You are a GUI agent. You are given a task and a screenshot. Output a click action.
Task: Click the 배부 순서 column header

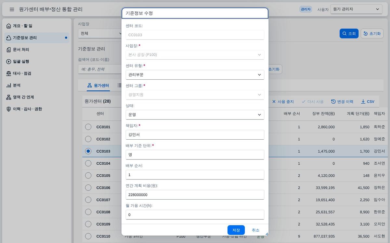[x=292, y=114]
